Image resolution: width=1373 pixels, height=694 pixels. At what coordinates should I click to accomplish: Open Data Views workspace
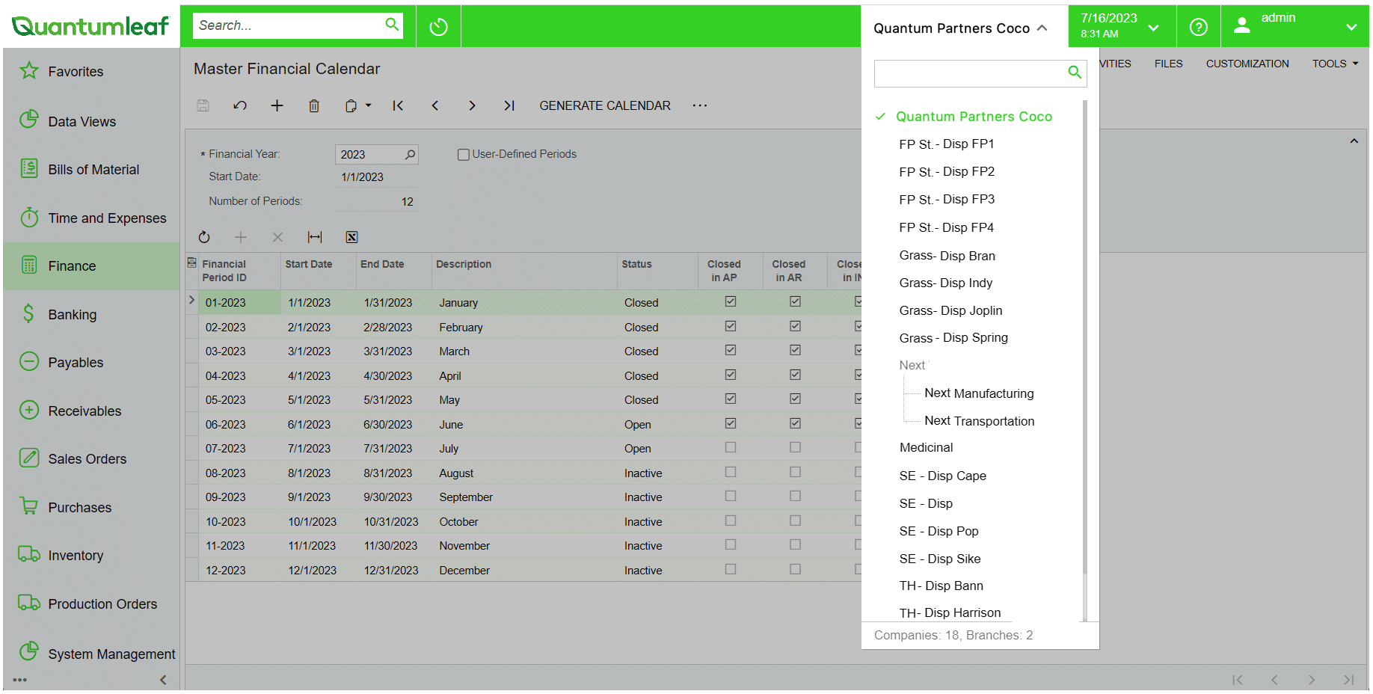(91, 121)
